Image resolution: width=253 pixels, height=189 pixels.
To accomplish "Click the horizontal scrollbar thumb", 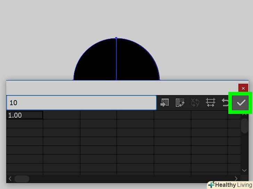I will tap(22, 179).
